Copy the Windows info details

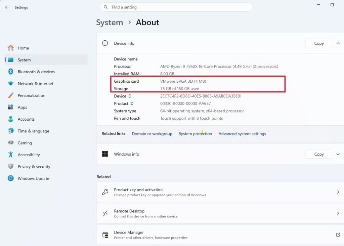tap(318, 154)
